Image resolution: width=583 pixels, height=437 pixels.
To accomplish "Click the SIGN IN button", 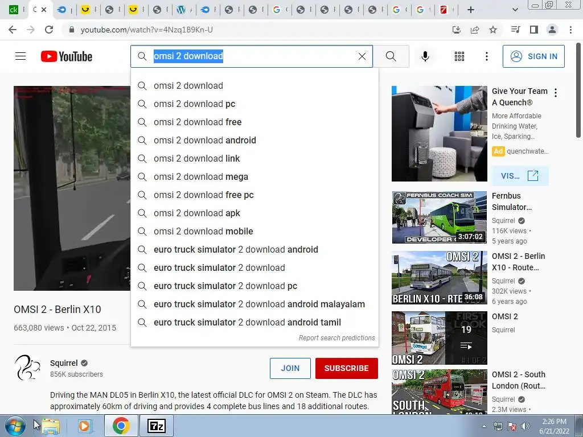I will click(x=533, y=56).
